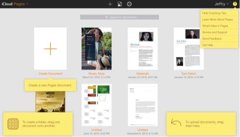Click Untitled title dated December 6, 2013
The height and width of the screenshot is (137, 240).
(x=142, y=130)
